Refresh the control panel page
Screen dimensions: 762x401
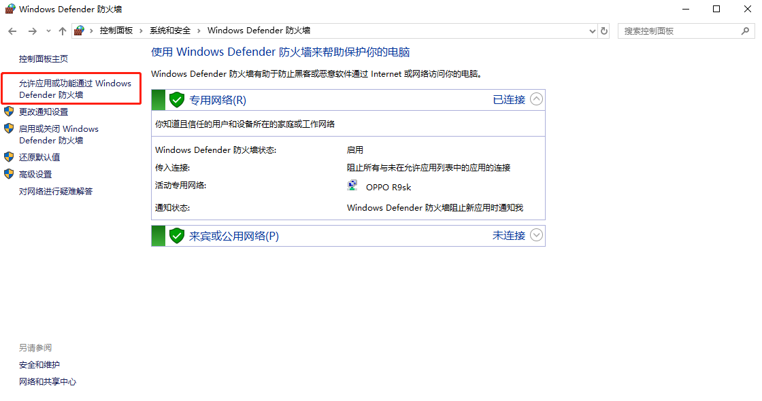(604, 31)
